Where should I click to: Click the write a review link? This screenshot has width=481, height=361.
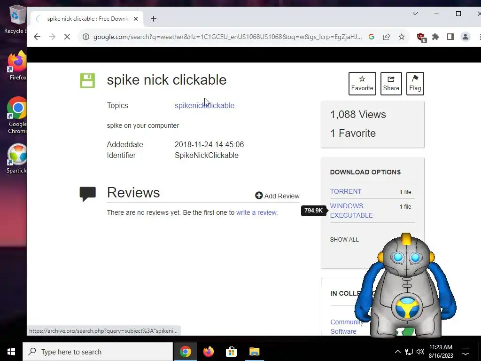(x=256, y=212)
